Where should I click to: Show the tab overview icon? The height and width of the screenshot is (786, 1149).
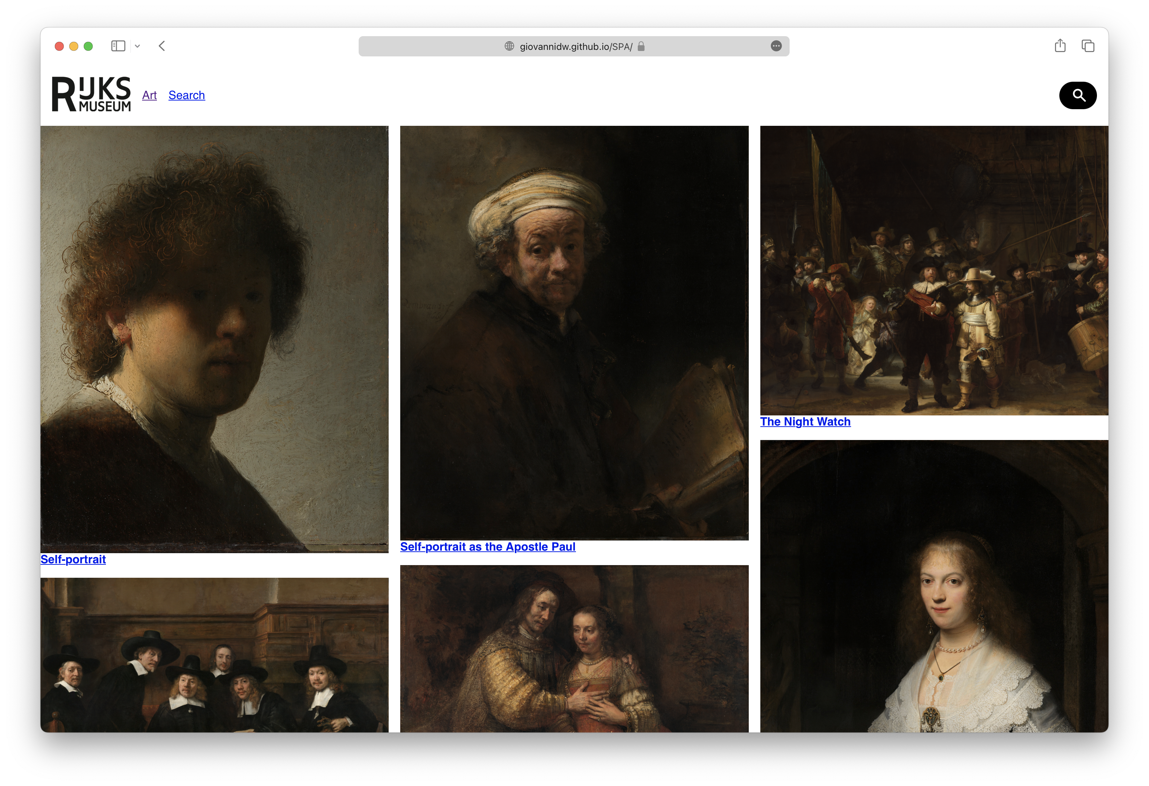pyautogui.click(x=1088, y=46)
